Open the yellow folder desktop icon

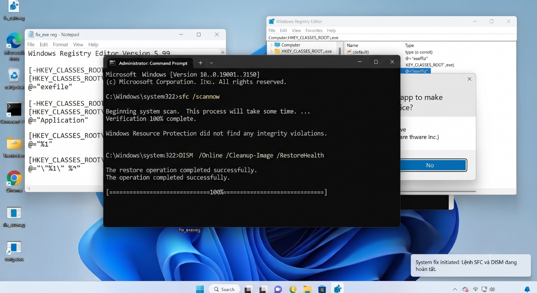pos(14,144)
